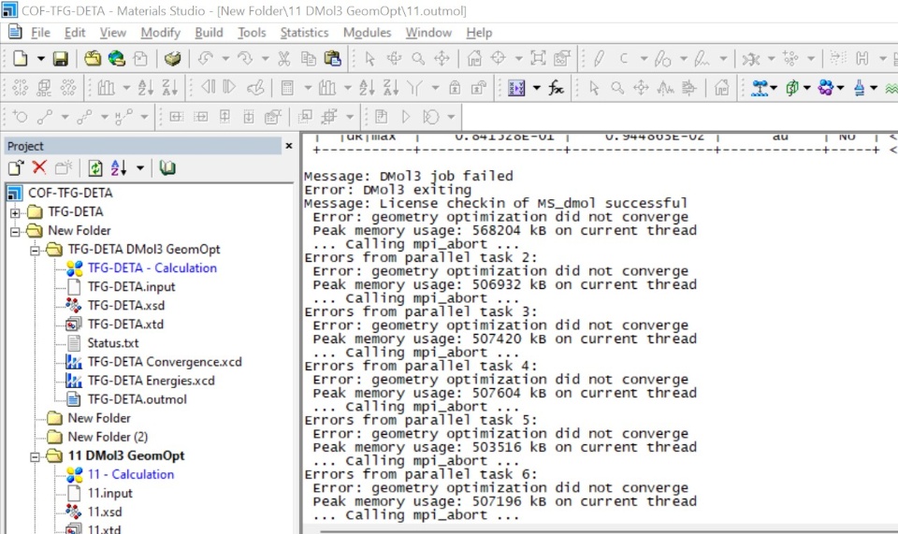Click the fx Define functions icon
This screenshot has height=534, width=898.
click(x=556, y=88)
